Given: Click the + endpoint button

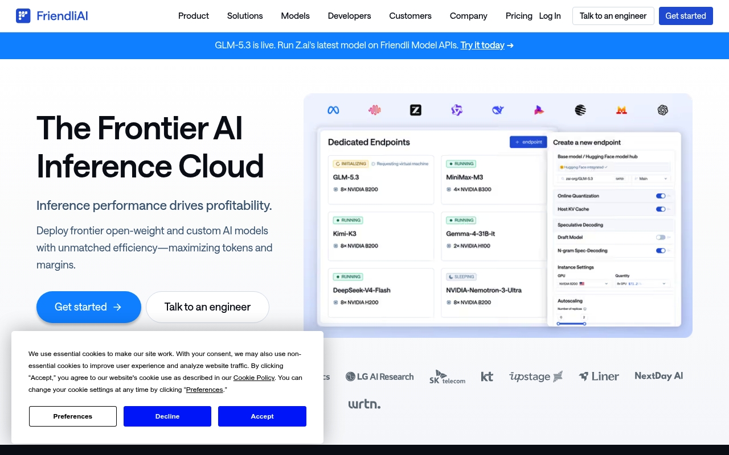Looking at the screenshot, I should pos(529,142).
